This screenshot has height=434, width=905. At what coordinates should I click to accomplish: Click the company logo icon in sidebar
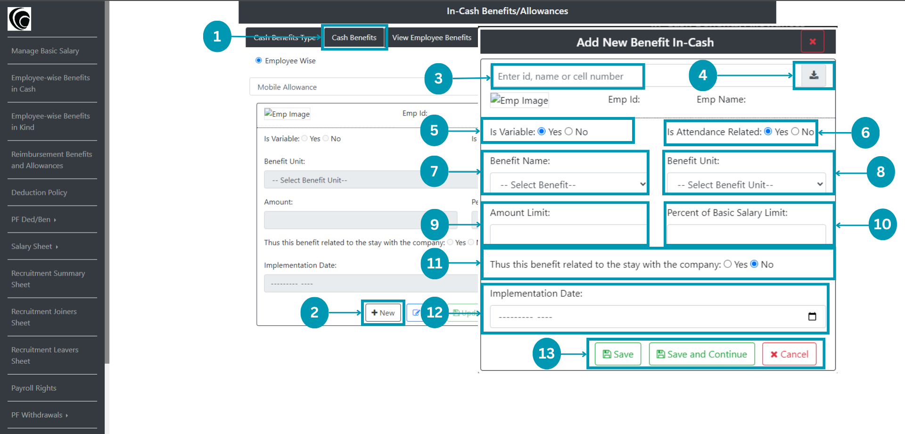(19, 19)
